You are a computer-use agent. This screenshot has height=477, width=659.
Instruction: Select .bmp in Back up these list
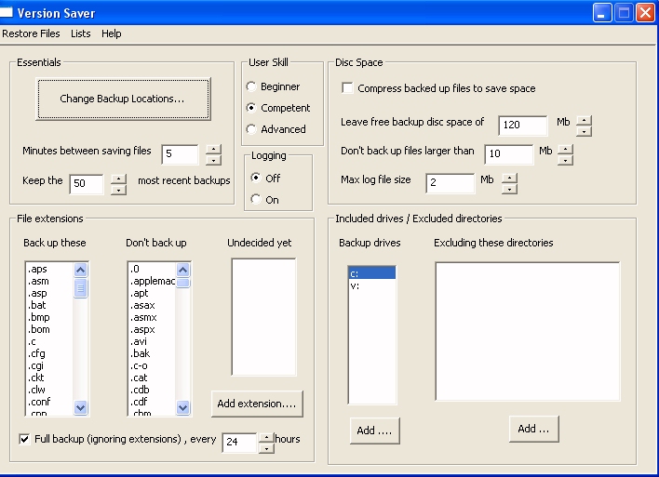(x=49, y=317)
